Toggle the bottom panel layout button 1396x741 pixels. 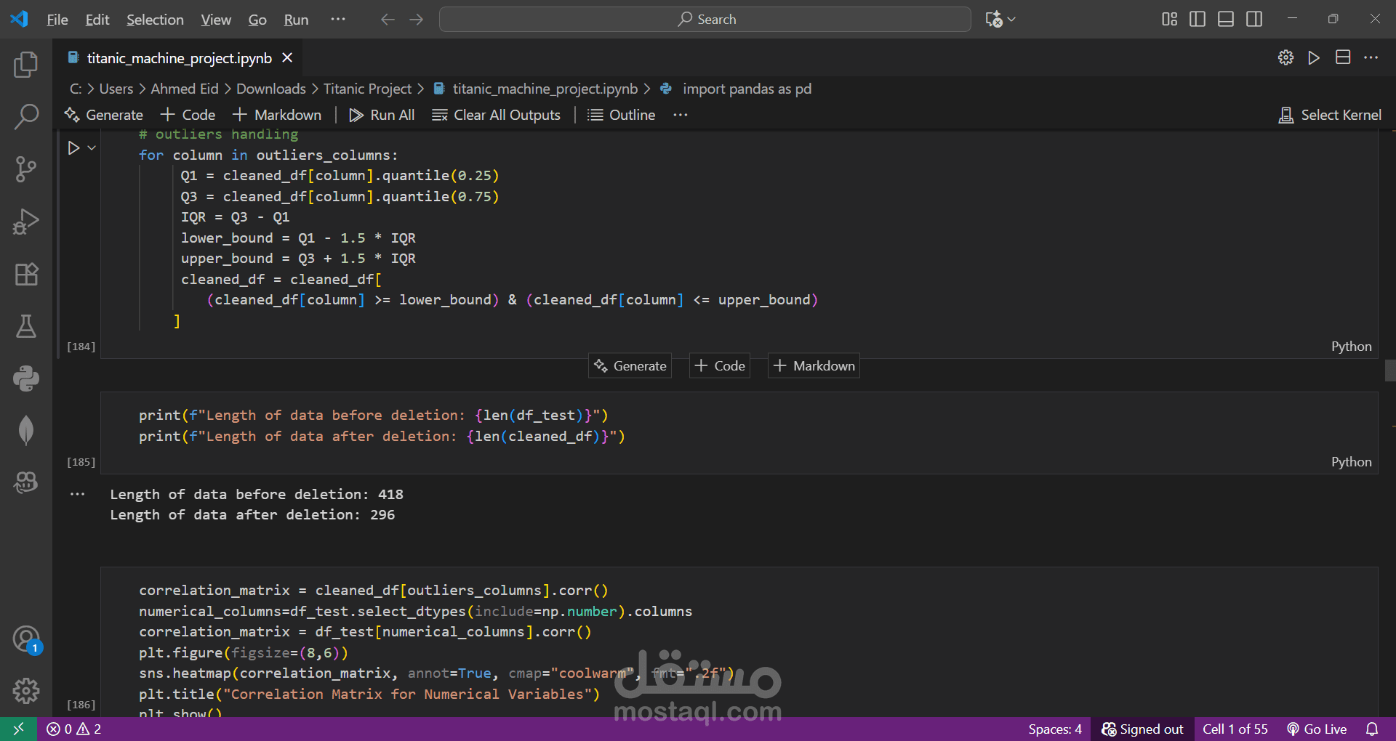1226,19
